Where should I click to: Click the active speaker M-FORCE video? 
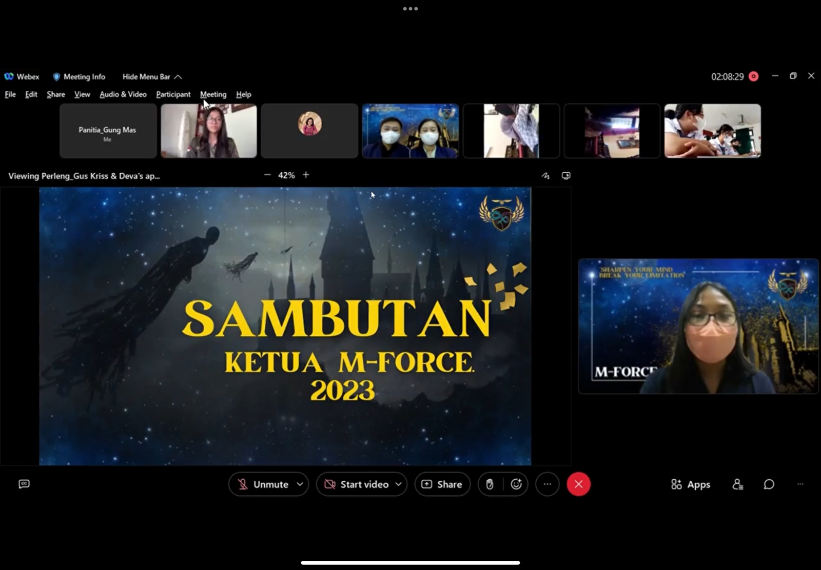698,327
